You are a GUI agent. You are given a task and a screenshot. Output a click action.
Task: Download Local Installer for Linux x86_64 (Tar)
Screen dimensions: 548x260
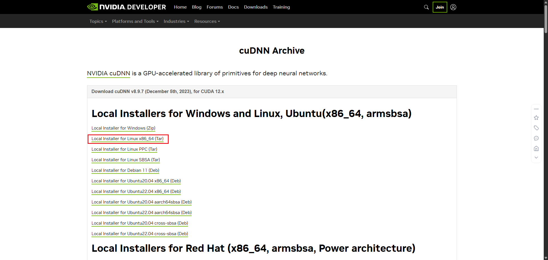coord(128,139)
